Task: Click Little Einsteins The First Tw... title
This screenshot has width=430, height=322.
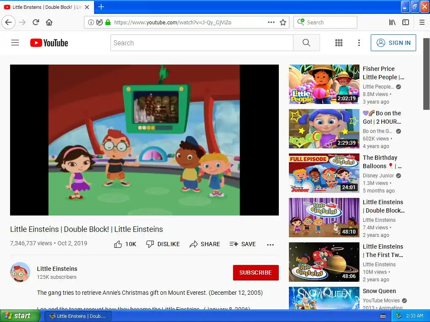Action: (x=383, y=251)
